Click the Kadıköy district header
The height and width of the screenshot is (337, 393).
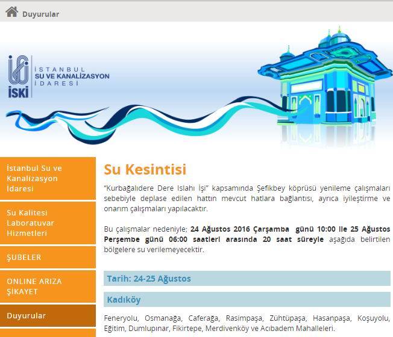[247, 300]
